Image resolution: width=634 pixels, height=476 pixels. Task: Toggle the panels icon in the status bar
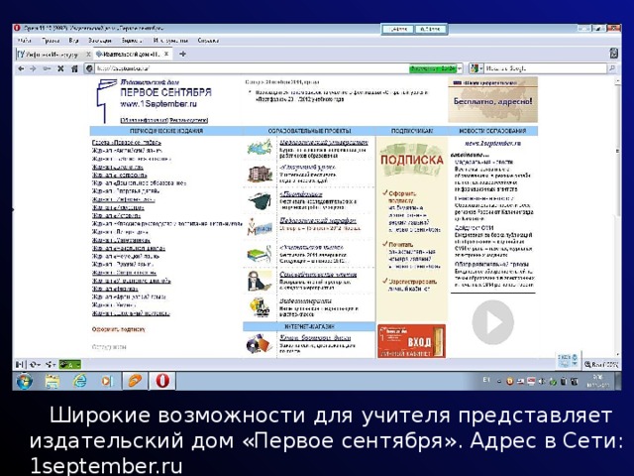click(20, 365)
